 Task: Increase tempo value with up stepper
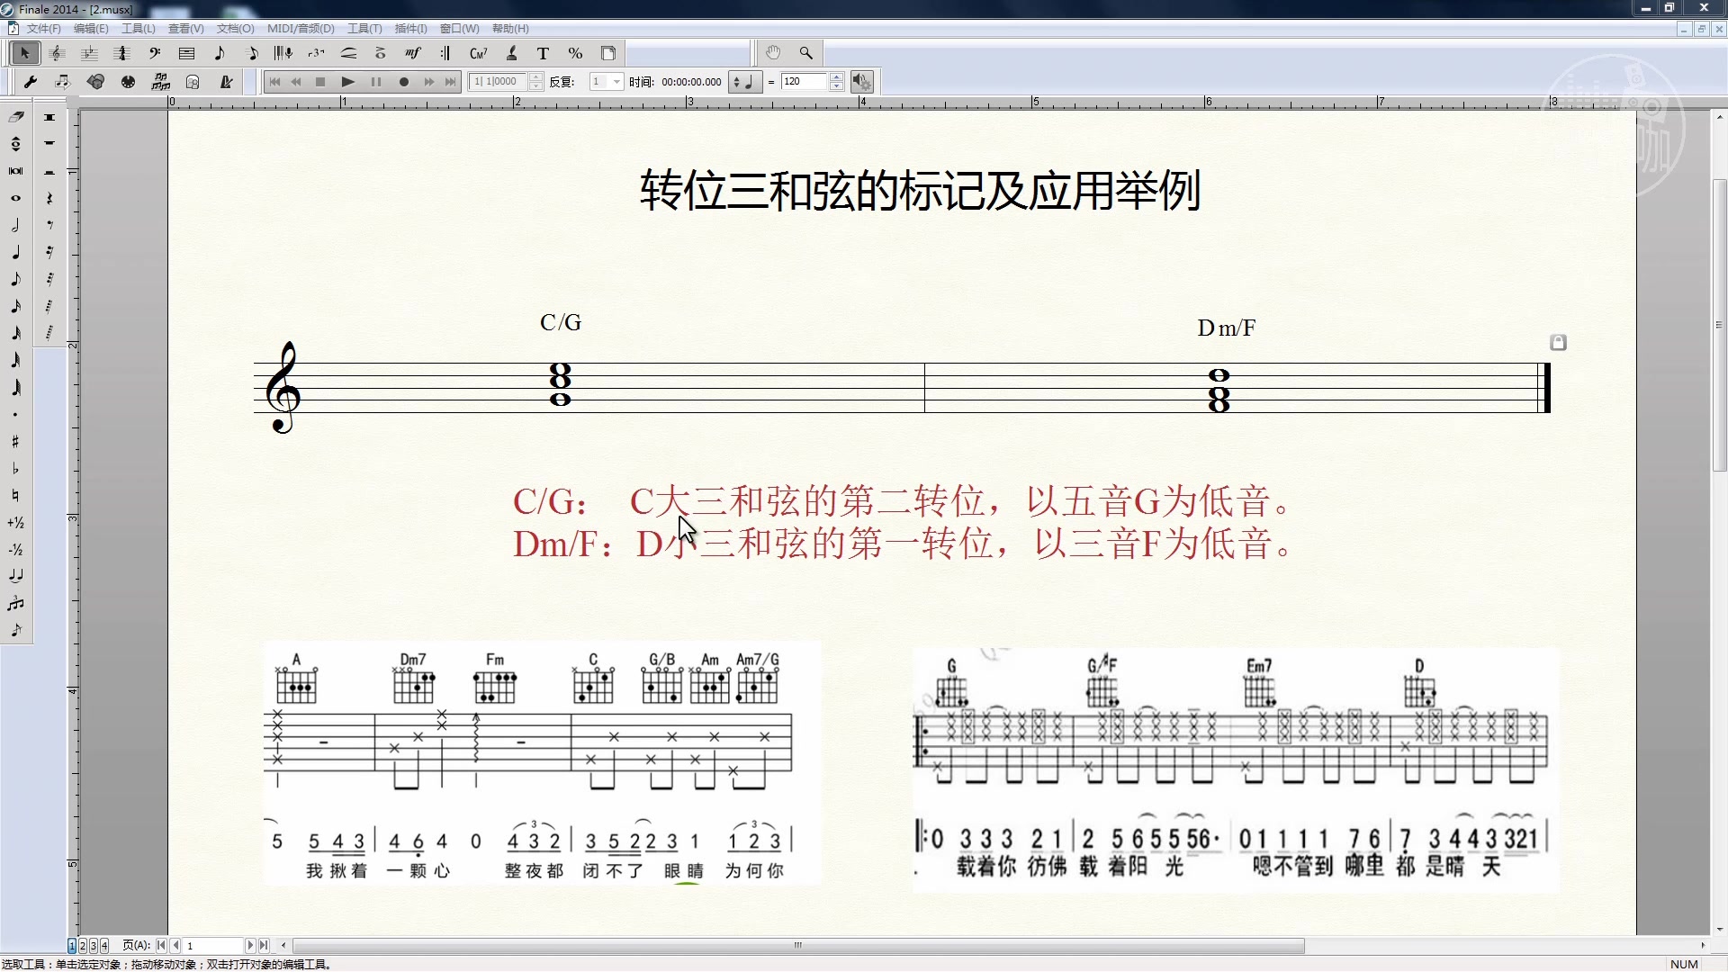(x=836, y=77)
